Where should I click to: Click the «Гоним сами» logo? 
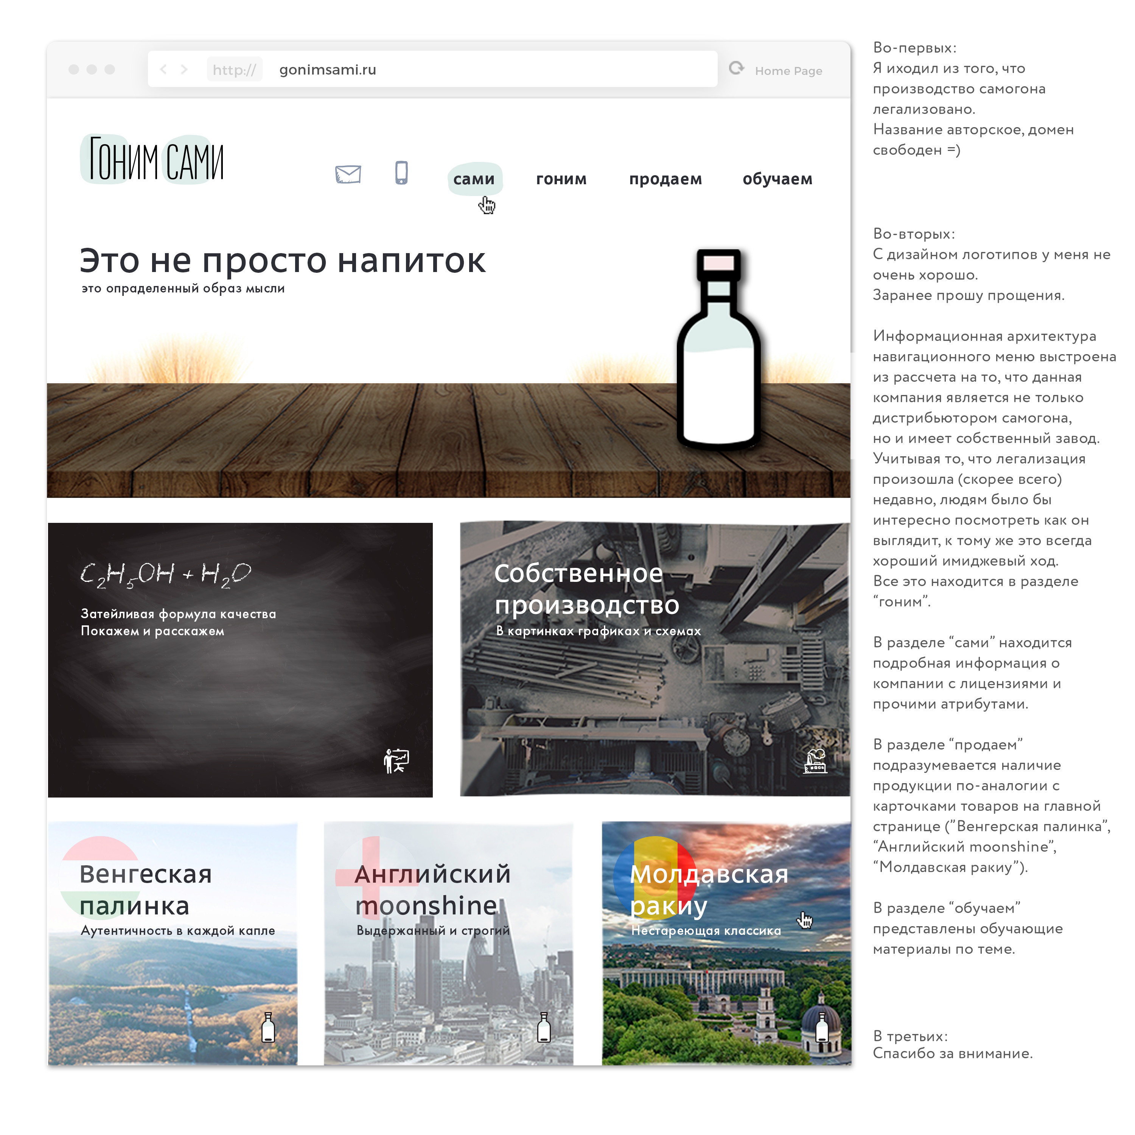pos(153,160)
